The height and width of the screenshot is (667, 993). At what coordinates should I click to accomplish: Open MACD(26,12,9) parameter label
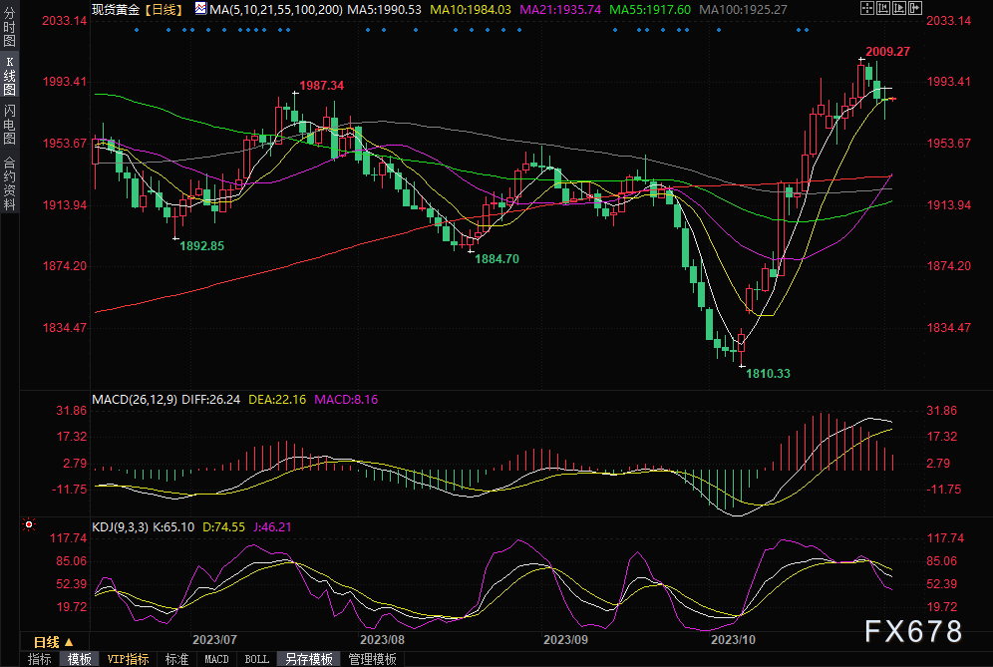(134, 399)
